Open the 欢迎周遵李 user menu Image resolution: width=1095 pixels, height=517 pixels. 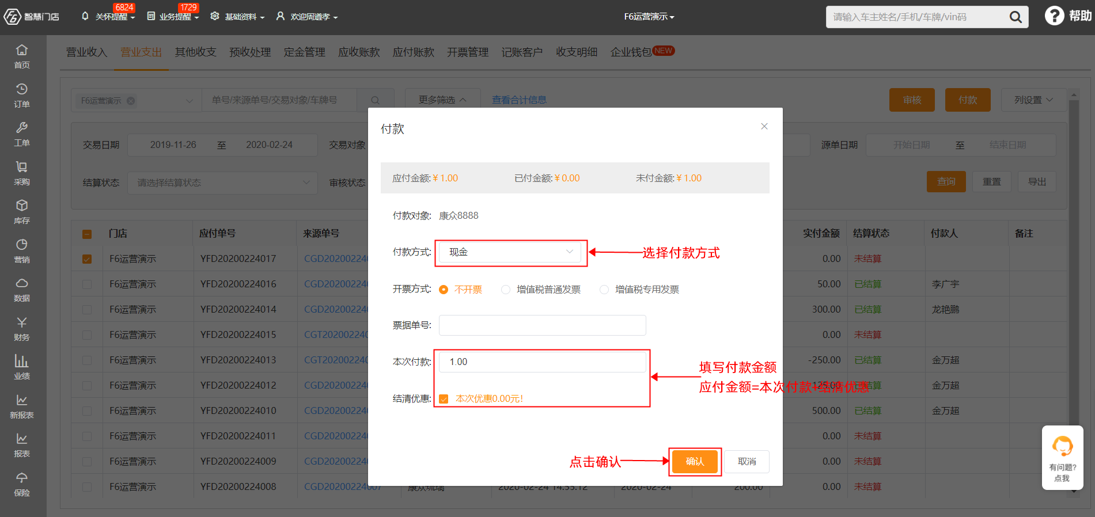(307, 17)
